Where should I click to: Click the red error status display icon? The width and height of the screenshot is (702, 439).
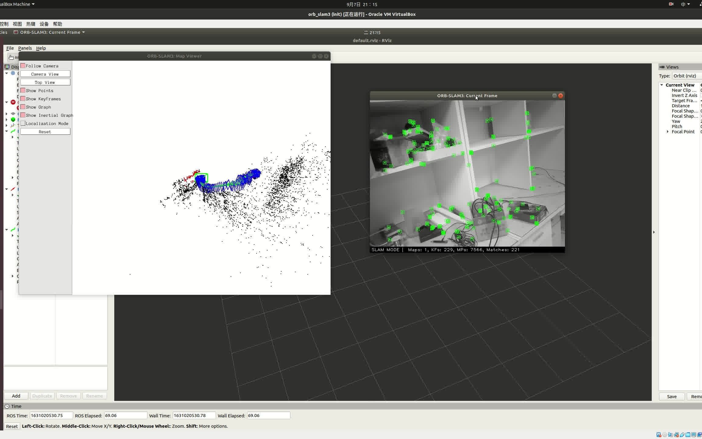point(13,102)
